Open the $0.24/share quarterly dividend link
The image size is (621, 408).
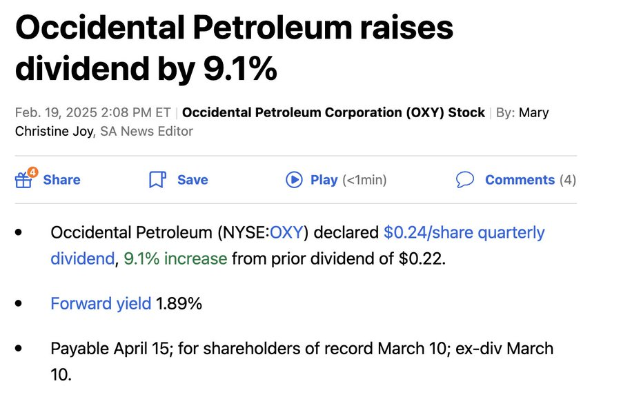coord(297,246)
